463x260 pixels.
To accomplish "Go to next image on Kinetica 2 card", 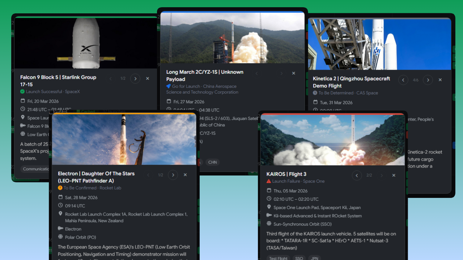I will 428,80.
